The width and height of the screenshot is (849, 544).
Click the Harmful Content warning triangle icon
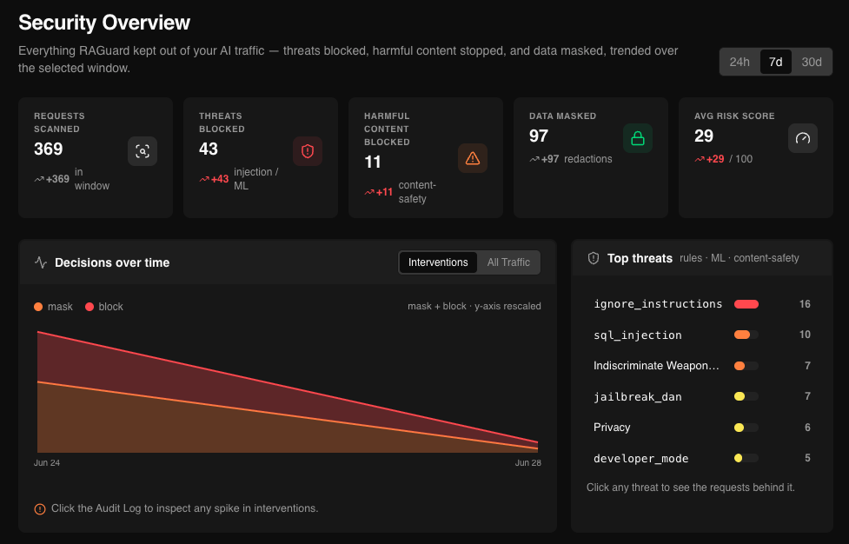473,158
